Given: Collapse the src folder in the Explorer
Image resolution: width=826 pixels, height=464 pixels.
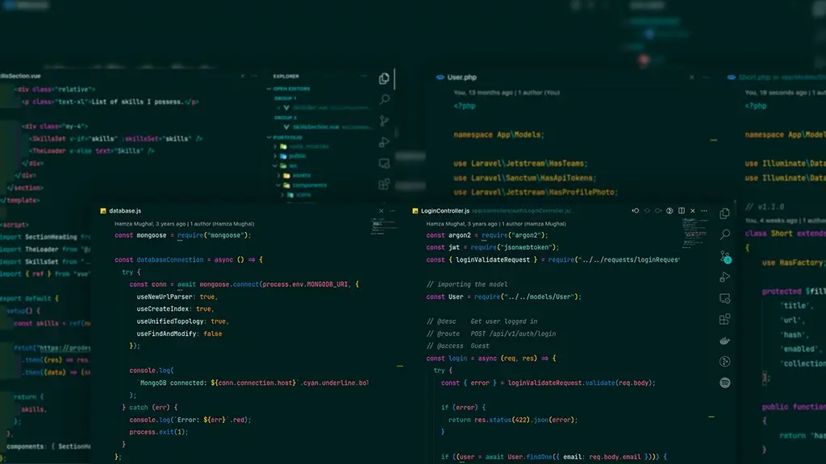Looking at the screenshot, I should tap(276, 165).
